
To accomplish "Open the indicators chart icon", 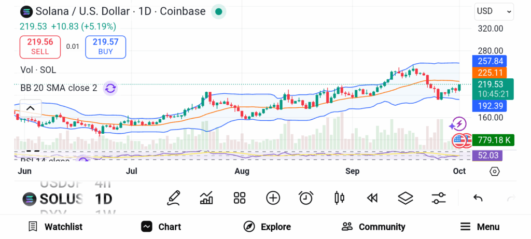I will (x=206, y=198).
